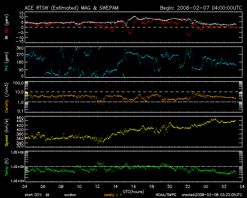The image size is (247, 198).
Task: Click the 'NOAA/SWPC' credit text
Action: 166,195
